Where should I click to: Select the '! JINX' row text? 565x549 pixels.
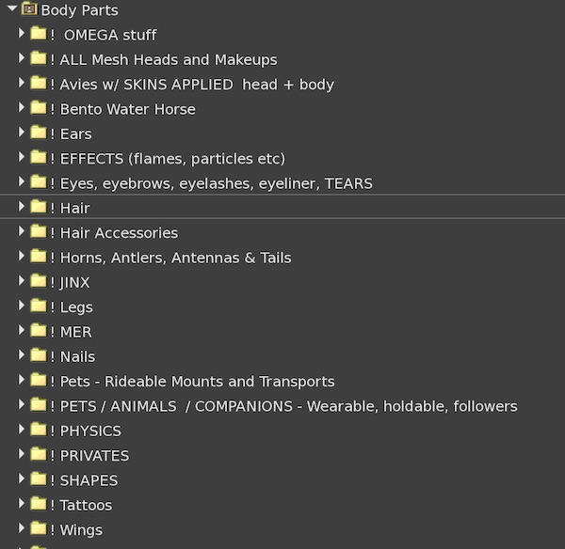pos(70,283)
